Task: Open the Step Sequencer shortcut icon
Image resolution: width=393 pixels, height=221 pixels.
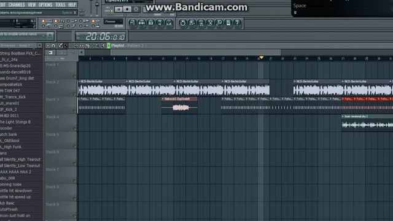Action: point(142,23)
